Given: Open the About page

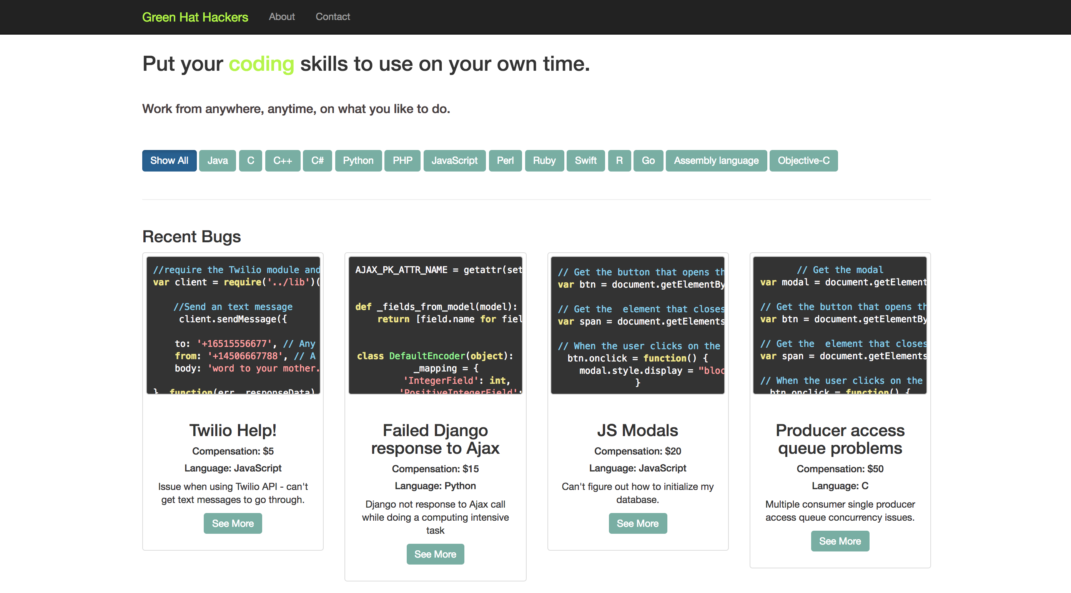Looking at the screenshot, I should point(281,17).
